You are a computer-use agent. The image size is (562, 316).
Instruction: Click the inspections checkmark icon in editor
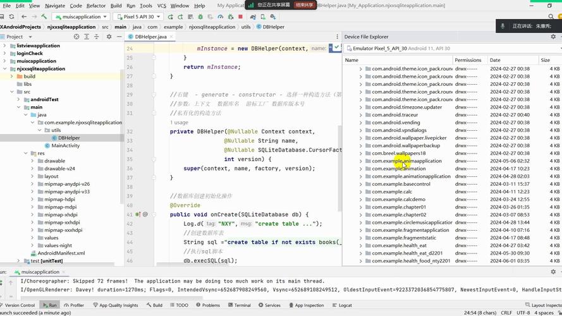(336, 47)
